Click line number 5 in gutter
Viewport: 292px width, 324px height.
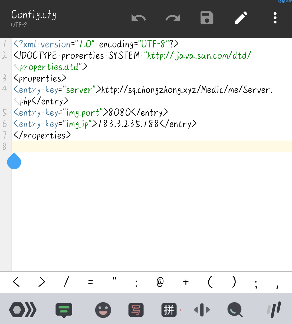5,113
